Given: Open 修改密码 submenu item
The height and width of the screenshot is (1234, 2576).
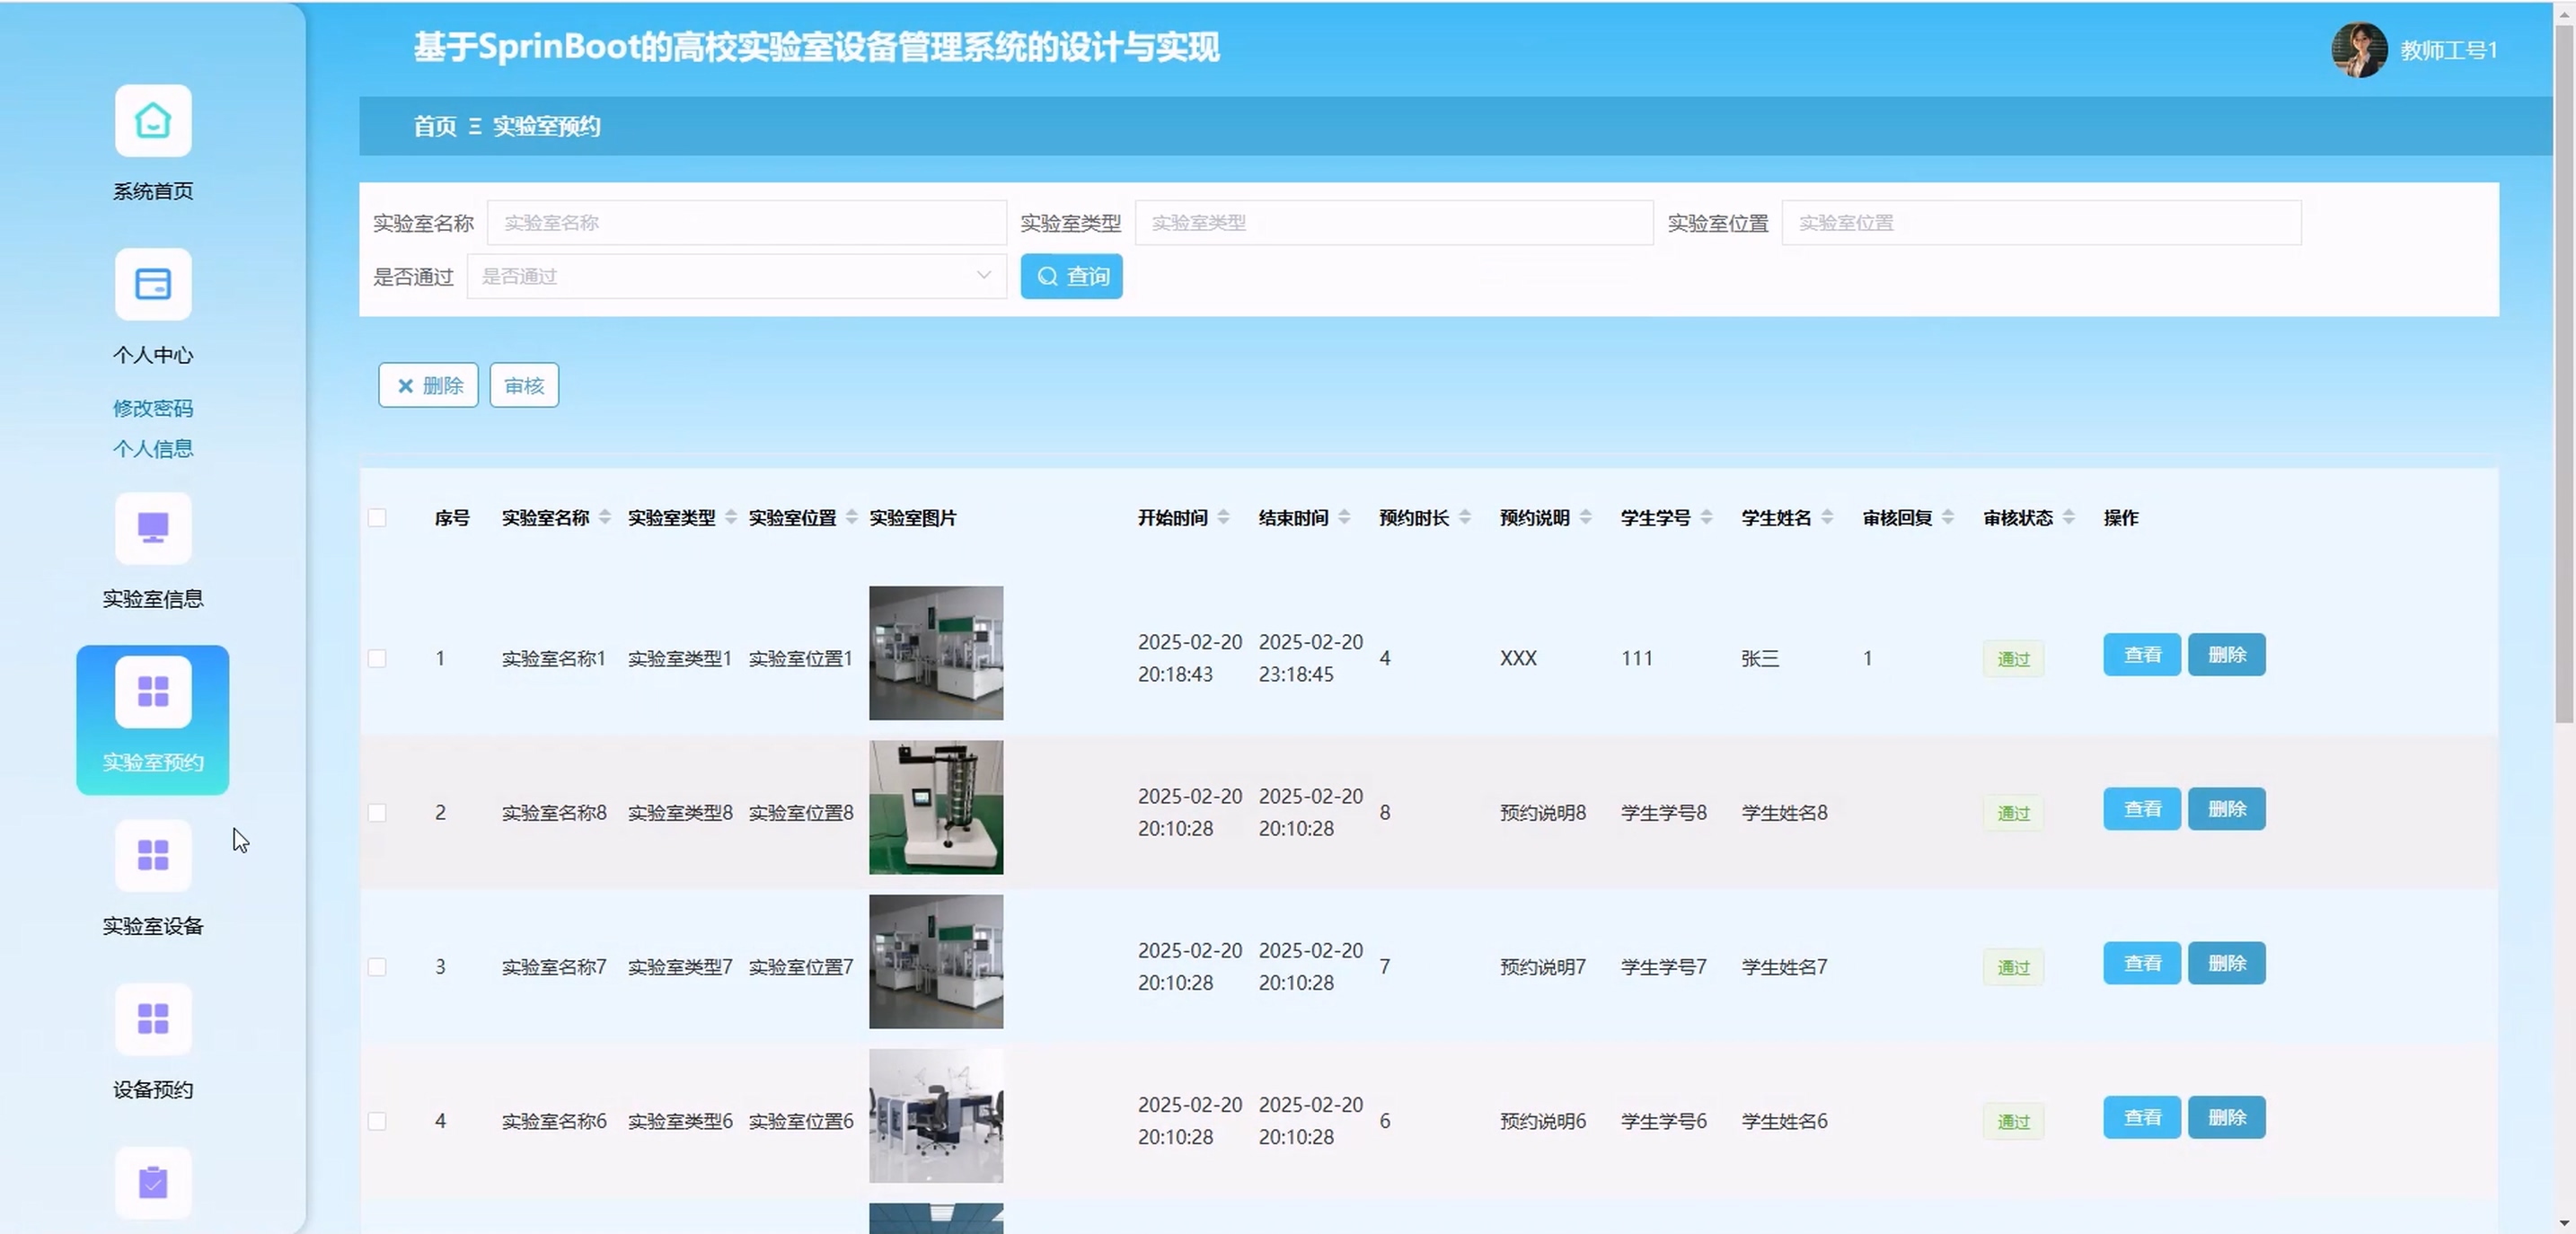Looking at the screenshot, I should pos(153,408).
